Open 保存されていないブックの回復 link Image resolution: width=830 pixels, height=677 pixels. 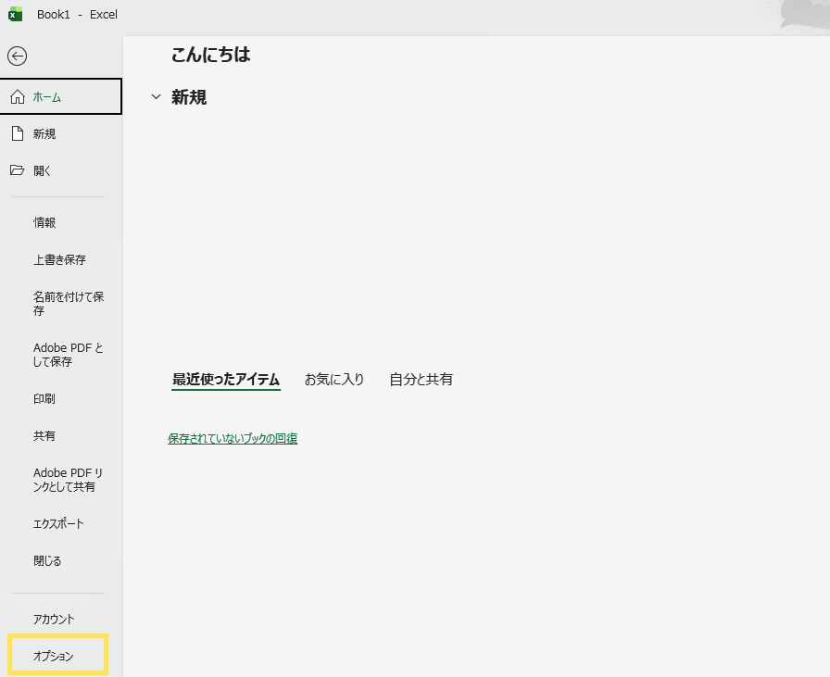pyautogui.click(x=233, y=438)
